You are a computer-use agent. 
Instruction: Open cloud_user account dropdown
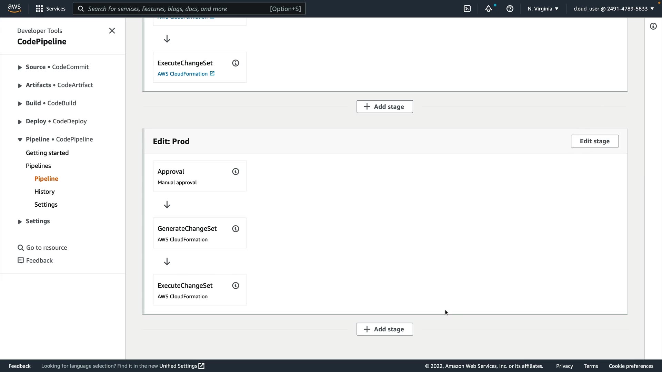[613, 9]
